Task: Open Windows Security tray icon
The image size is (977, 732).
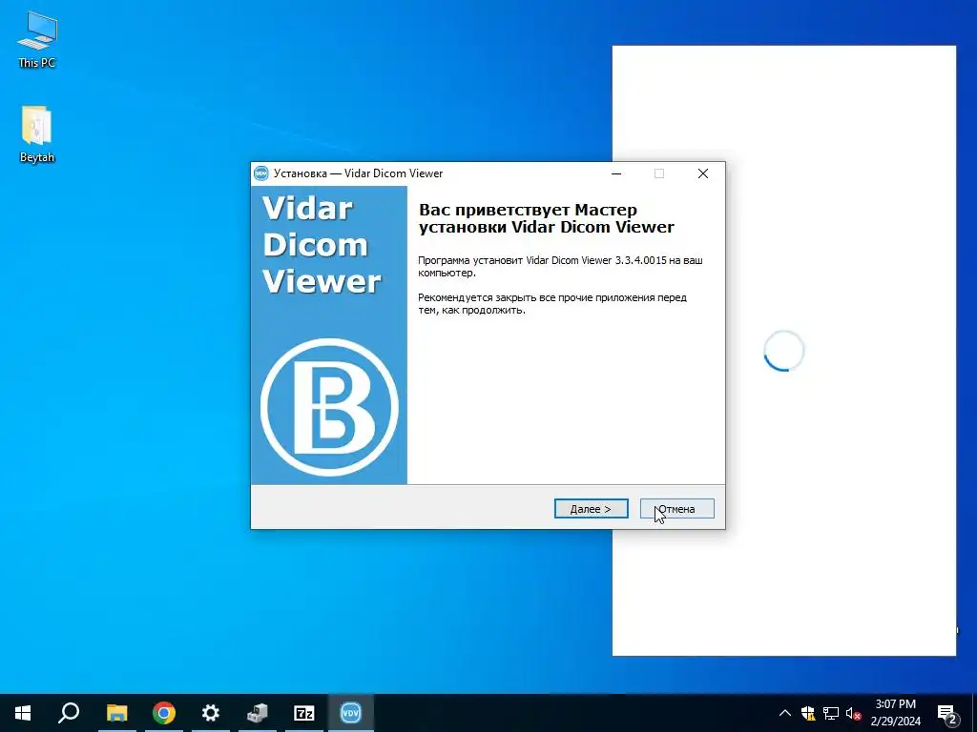Action: pos(808,713)
